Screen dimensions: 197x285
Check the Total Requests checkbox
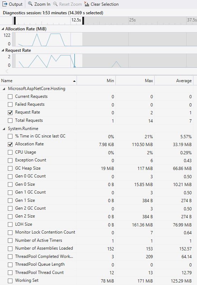click(10, 120)
